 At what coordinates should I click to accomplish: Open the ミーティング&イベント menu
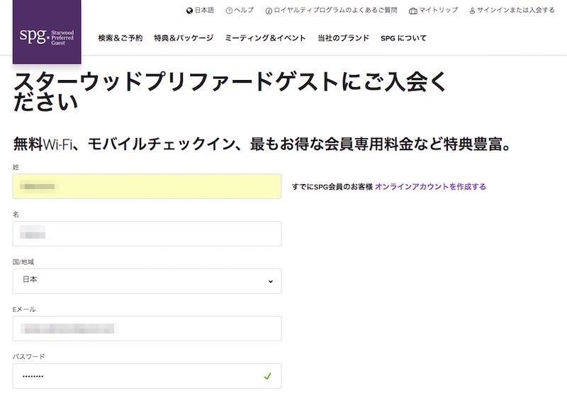265,38
